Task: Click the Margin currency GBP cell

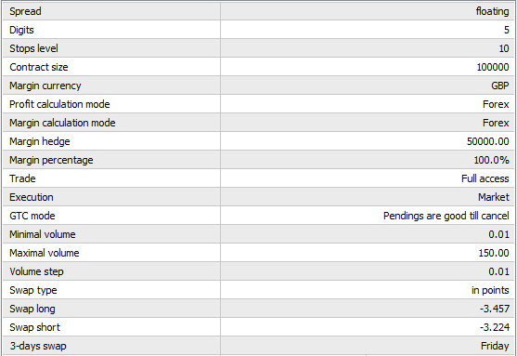Action: pos(368,86)
